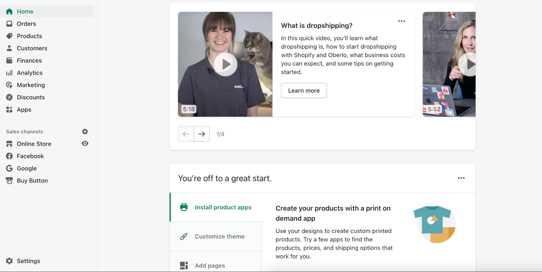Open the Analytics section
The width and height of the screenshot is (542, 272).
30,73
